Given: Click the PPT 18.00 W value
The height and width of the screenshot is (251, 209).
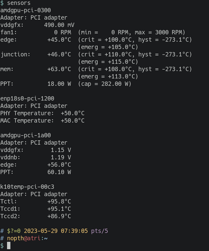Looking at the screenshot, I should [x=59, y=84].
